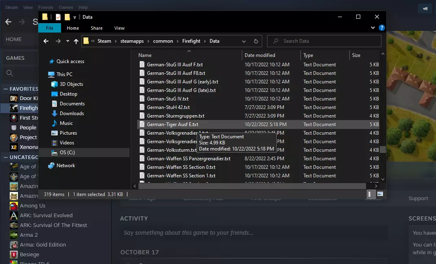Sort files by Name column header

pos(145,55)
